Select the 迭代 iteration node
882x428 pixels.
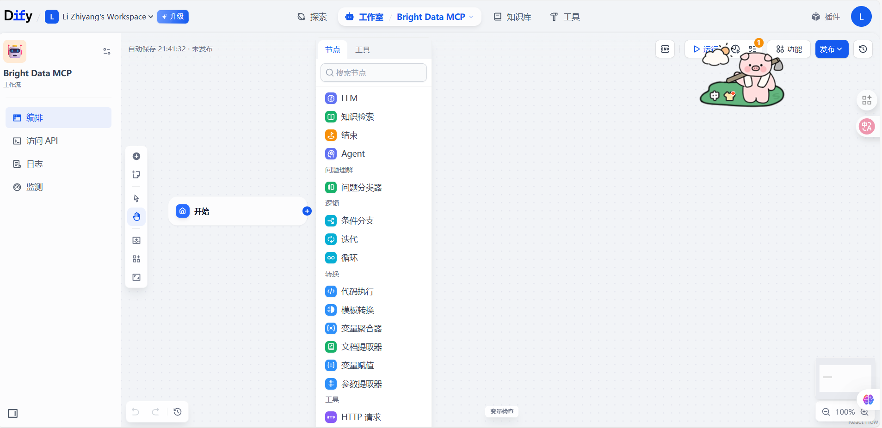374,239
